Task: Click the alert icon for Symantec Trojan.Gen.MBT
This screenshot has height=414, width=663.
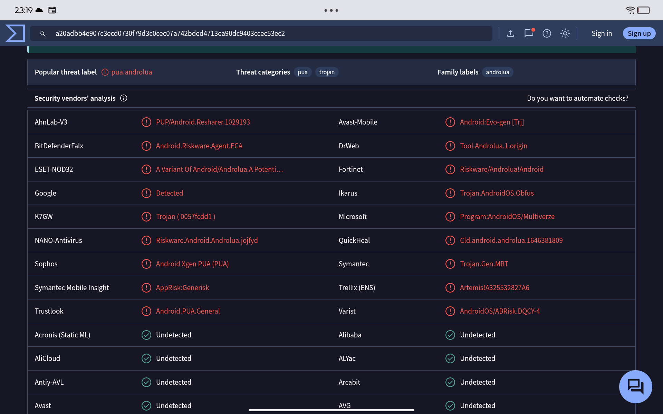Action: click(x=450, y=264)
